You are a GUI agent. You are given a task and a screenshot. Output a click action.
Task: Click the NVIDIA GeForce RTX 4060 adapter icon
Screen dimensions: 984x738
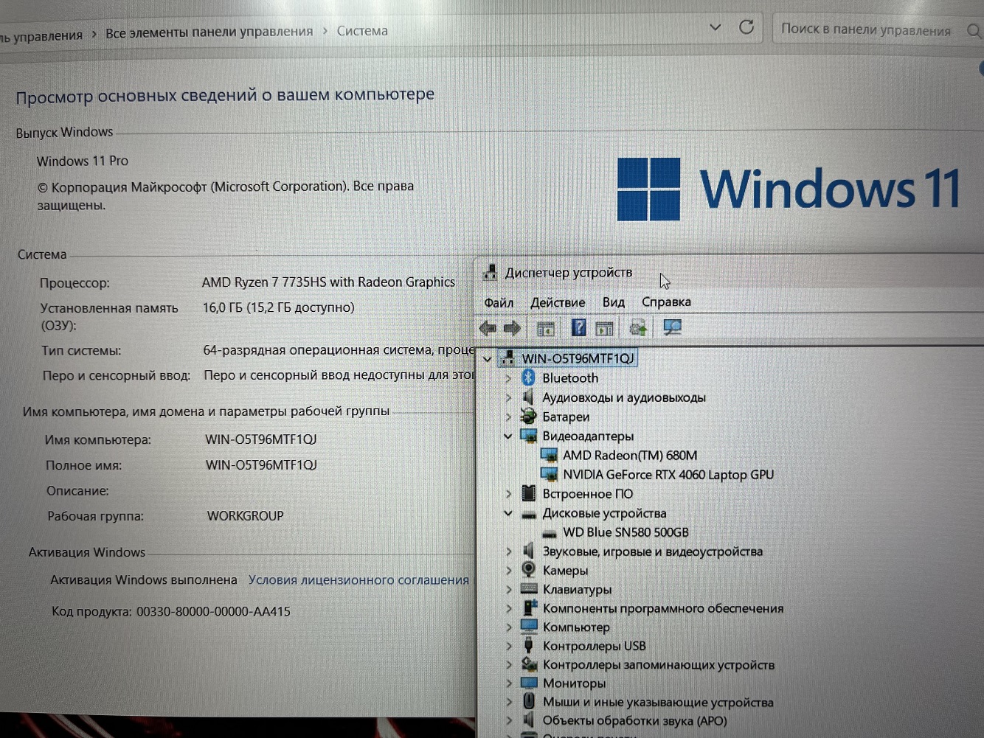click(x=549, y=475)
